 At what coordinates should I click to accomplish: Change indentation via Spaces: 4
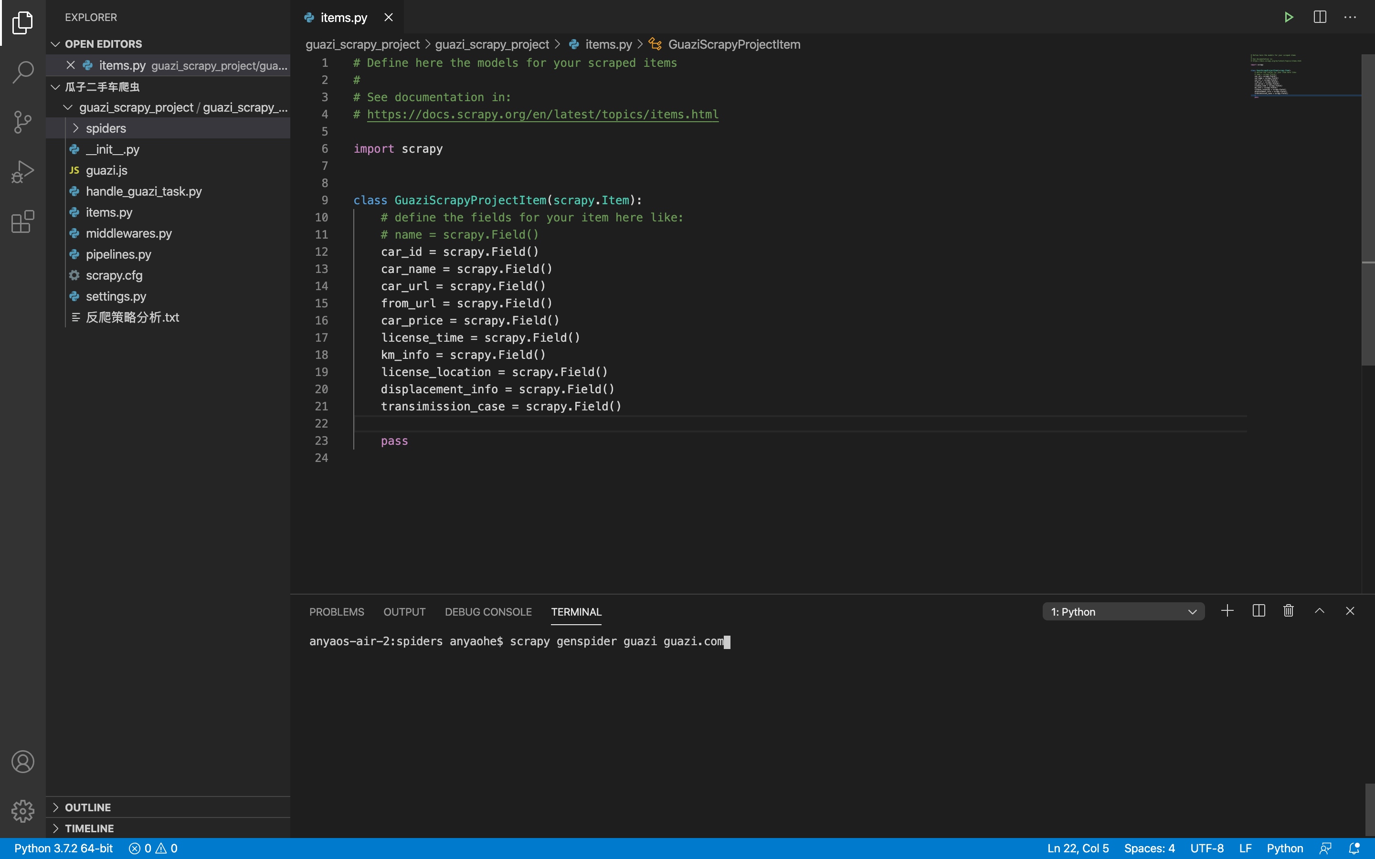coord(1149,848)
